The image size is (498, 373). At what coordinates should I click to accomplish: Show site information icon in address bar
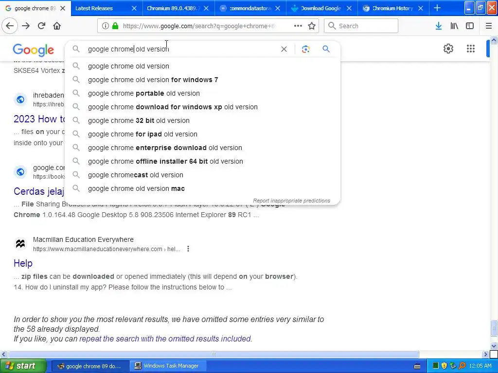(x=106, y=26)
